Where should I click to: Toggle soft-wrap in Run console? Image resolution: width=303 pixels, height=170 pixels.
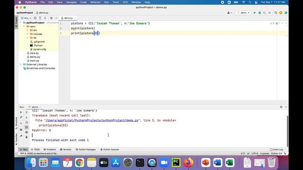click(27, 122)
